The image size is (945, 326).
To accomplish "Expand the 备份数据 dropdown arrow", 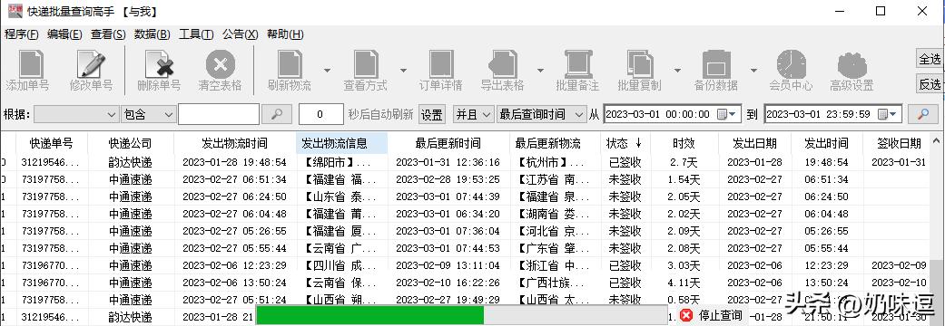I will pos(753,71).
